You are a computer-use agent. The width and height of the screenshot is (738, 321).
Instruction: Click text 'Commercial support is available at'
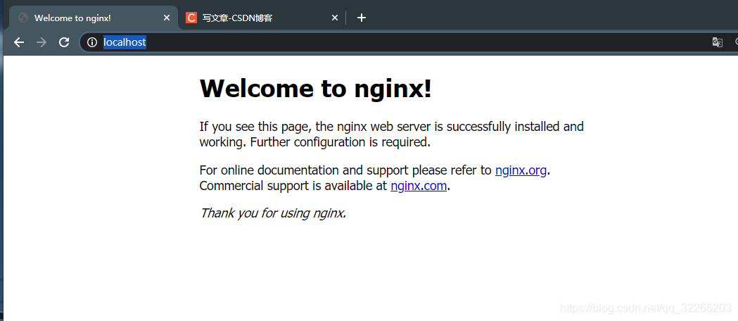(293, 186)
